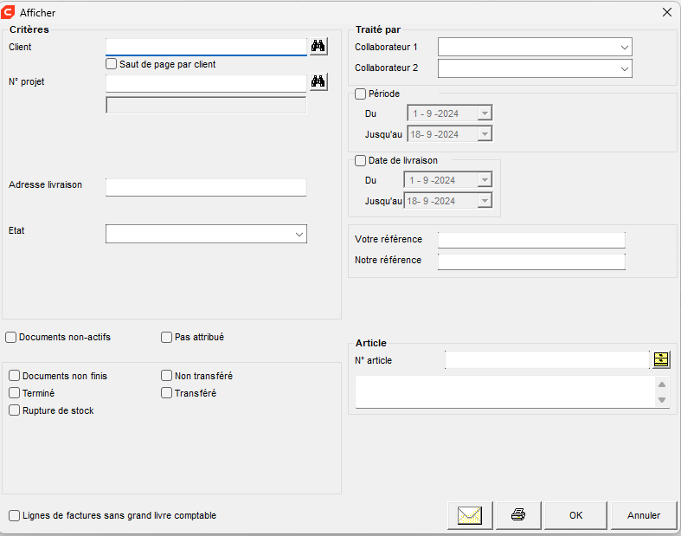Click article description scroll up arrow
This screenshot has width=681, height=536.
[x=662, y=384]
